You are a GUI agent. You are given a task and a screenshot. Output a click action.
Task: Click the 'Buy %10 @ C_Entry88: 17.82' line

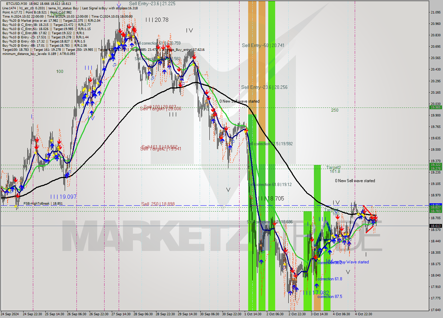pyautogui.click(x=44, y=33)
